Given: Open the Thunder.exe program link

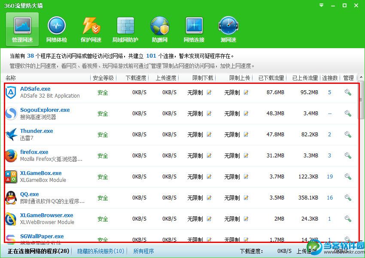Looking at the screenshot, I should click(36, 131).
